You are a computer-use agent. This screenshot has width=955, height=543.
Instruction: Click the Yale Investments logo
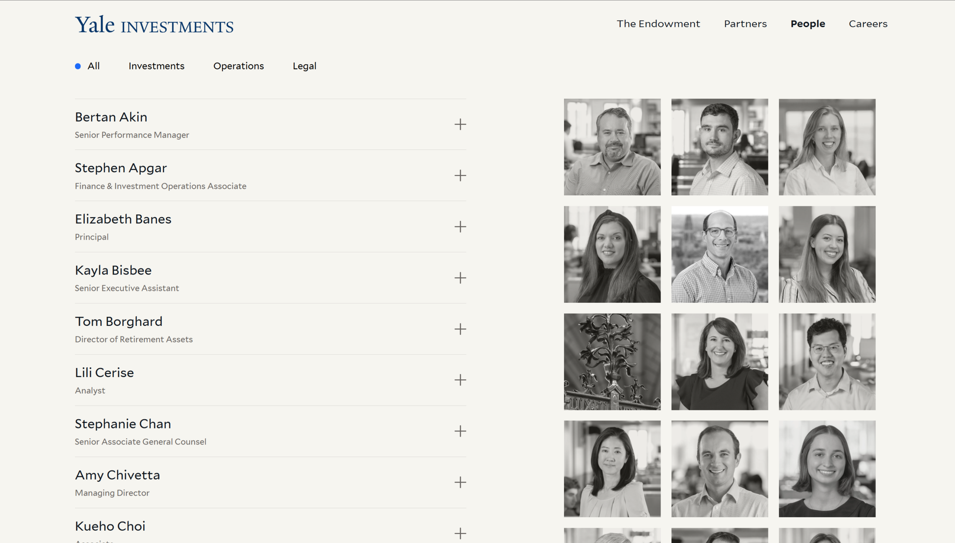click(154, 25)
